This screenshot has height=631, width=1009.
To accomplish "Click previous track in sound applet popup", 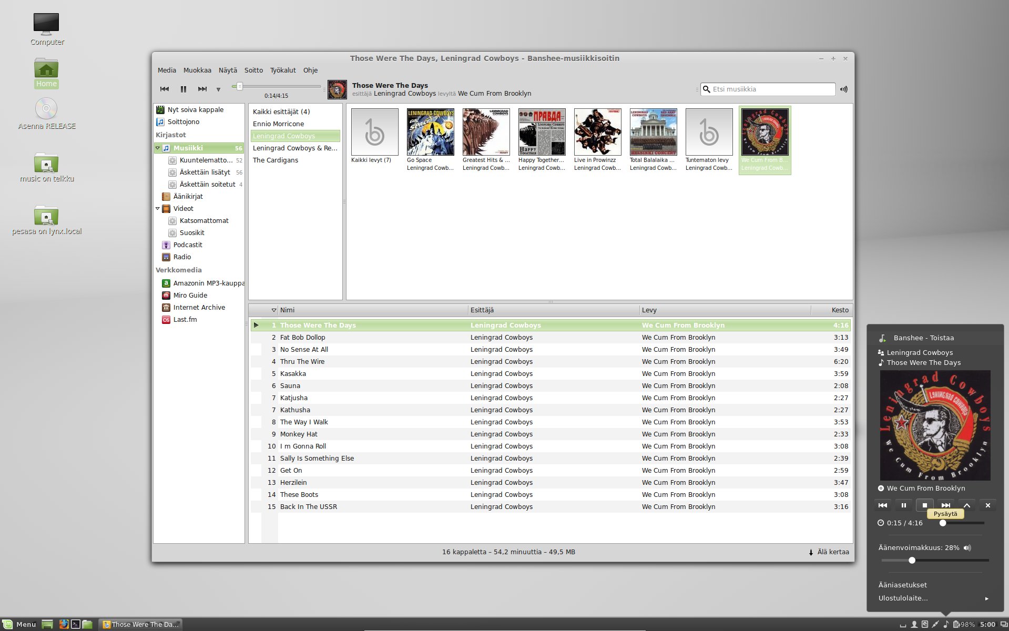I will click(883, 505).
